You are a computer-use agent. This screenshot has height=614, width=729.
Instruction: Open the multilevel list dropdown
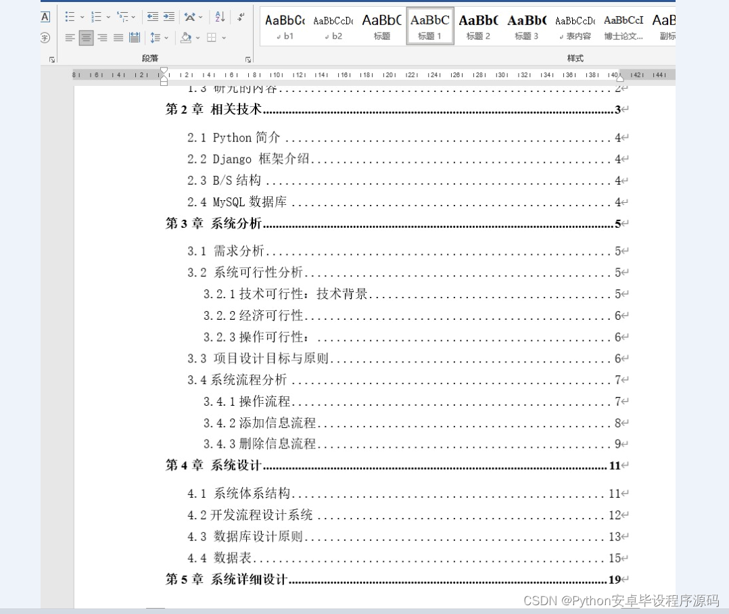tap(133, 17)
